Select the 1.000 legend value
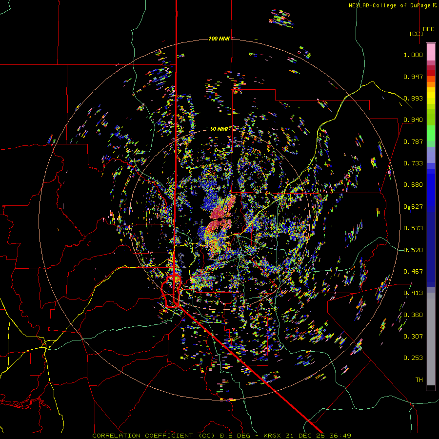 click(x=413, y=55)
